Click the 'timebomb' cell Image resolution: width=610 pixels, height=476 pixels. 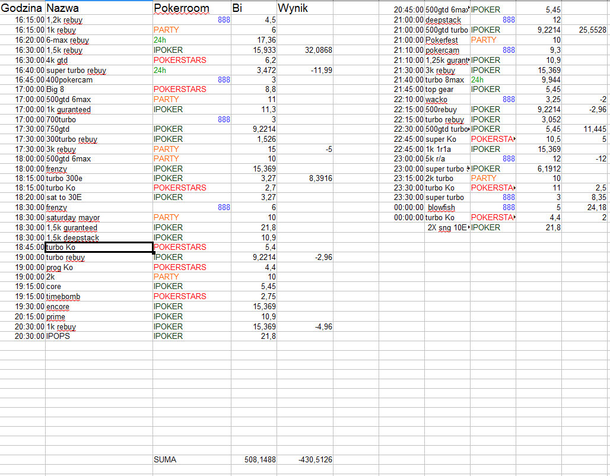[99, 297]
